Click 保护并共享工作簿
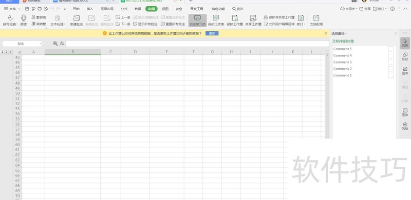Image resolution: width=411 pixels, height=200 pixels. coord(279,17)
